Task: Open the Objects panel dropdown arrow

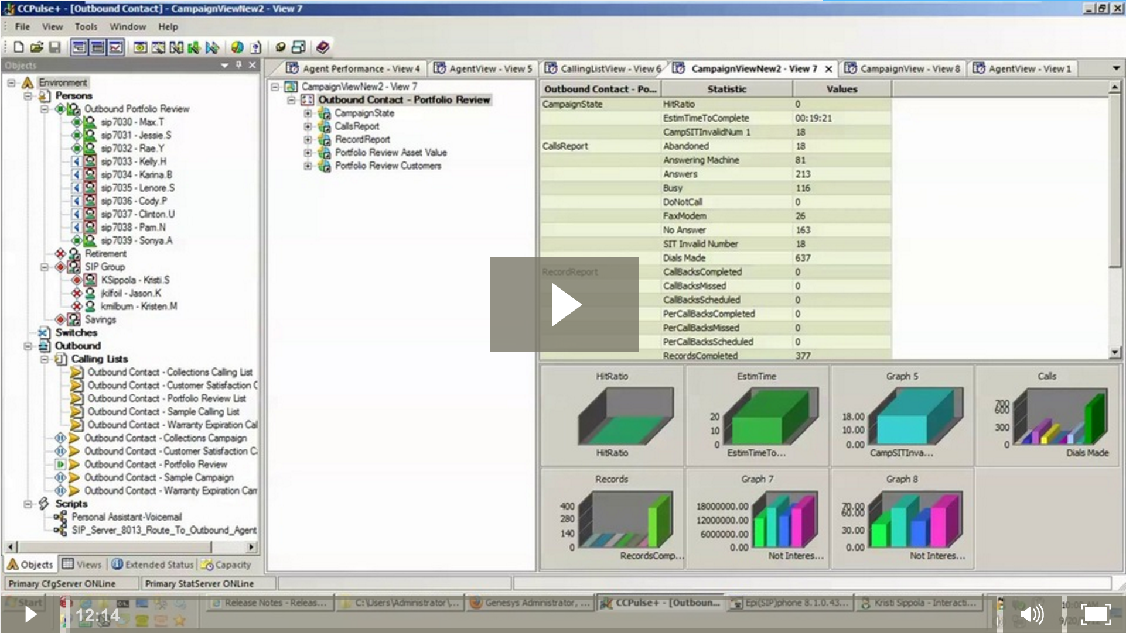Action: (224, 66)
